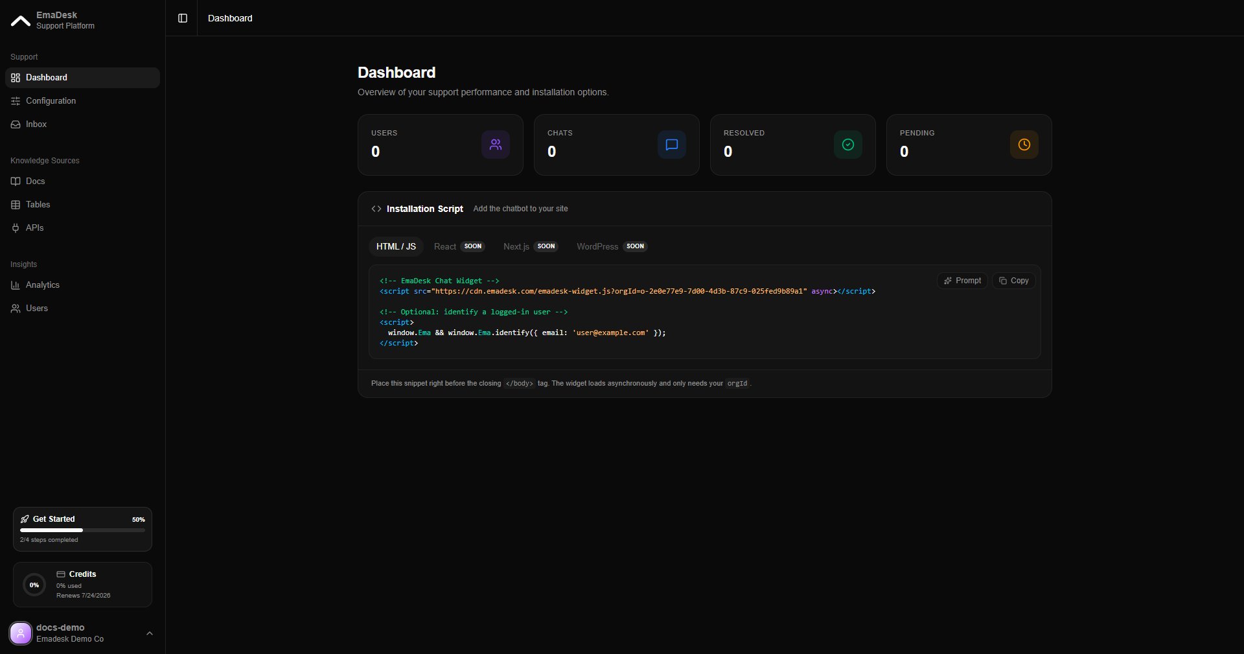Click the APIs plug icon

tap(16, 228)
